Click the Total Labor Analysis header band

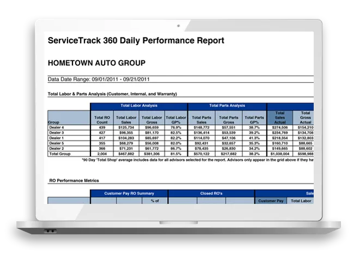(x=139, y=105)
